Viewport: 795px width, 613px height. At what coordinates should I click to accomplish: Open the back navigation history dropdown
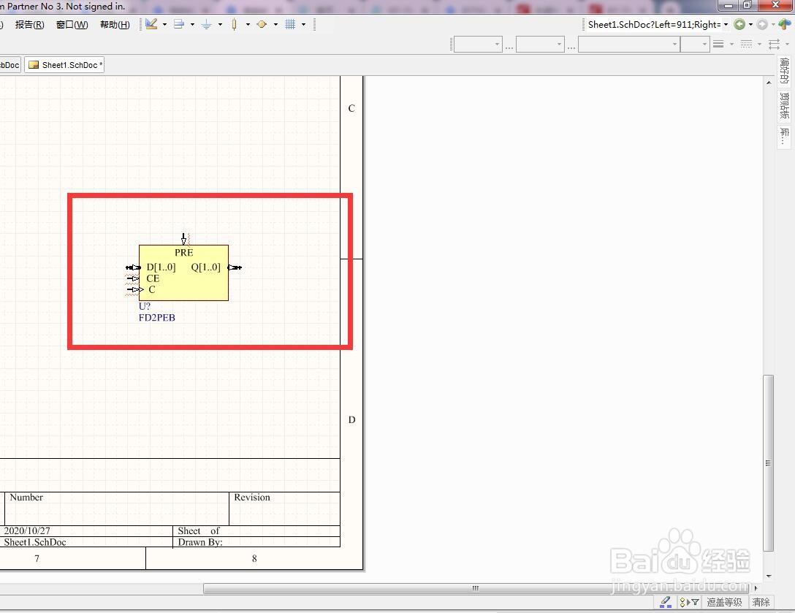pyautogui.click(x=751, y=24)
